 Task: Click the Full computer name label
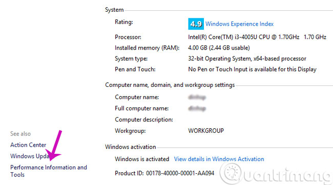[x=141, y=108]
